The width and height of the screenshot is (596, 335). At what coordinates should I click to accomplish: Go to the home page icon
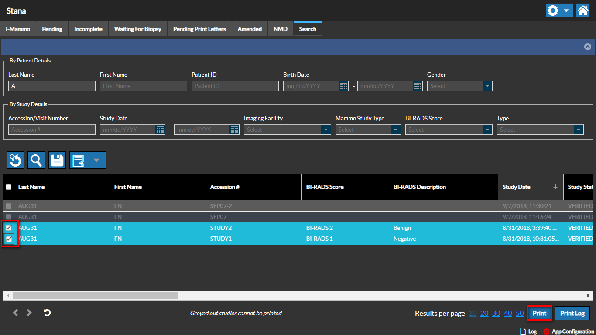[x=583, y=10]
